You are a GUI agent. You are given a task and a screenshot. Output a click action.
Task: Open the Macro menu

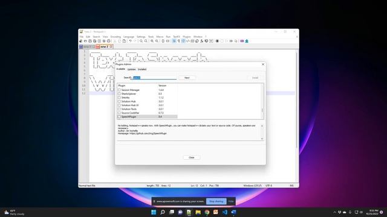point(160,37)
